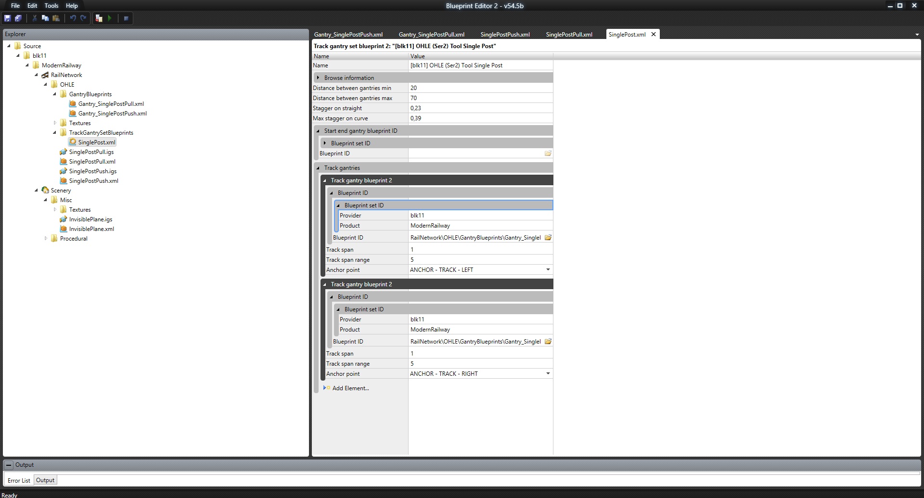Close the SinglePost.xml tab

pyautogui.click(x=654, y=34)
